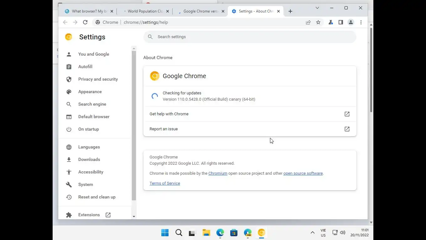Reload the current page
This screenshot has height=240, width=426.
click(85, 22)
